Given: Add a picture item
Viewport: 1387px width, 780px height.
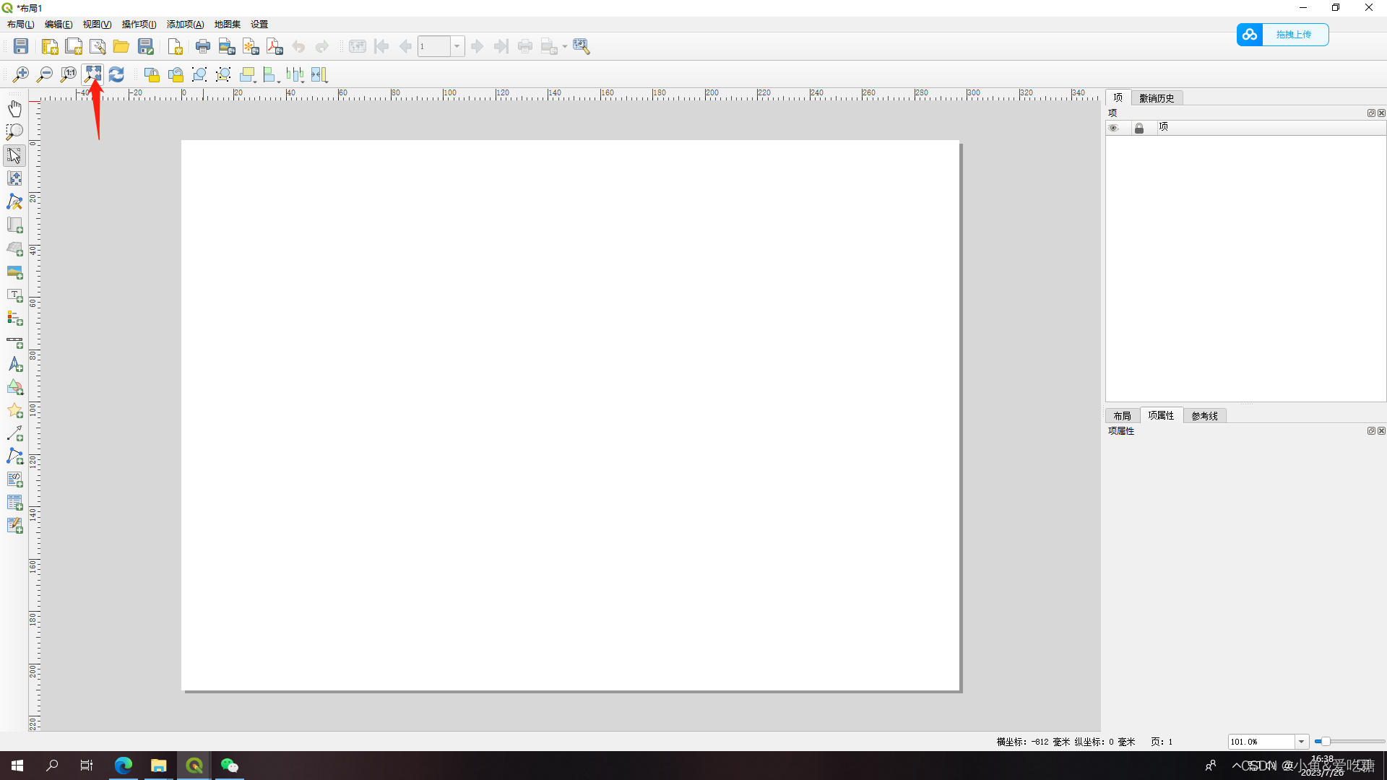Looking at the screenshot, I should point(14,272).
